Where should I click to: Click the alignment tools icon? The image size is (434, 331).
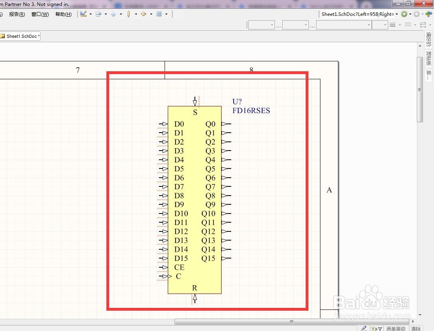click(x=98, y=14)
